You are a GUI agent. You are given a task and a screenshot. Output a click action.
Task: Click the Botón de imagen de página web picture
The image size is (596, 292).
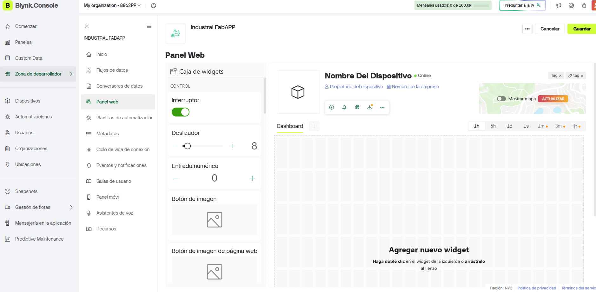[215, 272]
